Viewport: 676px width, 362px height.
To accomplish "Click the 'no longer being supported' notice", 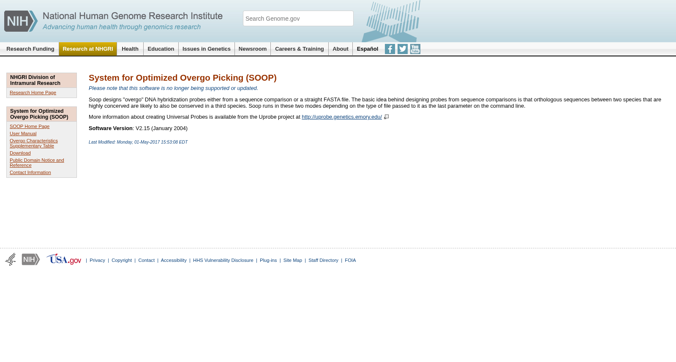I will tap(173, 88).
